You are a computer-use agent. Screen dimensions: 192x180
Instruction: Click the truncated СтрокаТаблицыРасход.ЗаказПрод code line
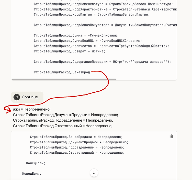pyautogui.click(x=62, y=72)
